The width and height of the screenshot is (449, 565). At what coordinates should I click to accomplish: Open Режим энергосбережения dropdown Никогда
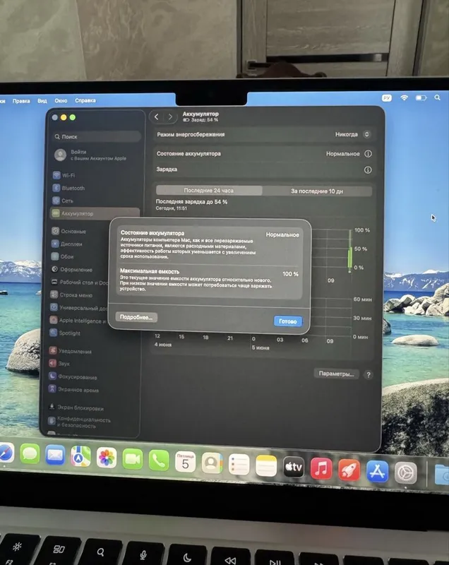(352, 134)
